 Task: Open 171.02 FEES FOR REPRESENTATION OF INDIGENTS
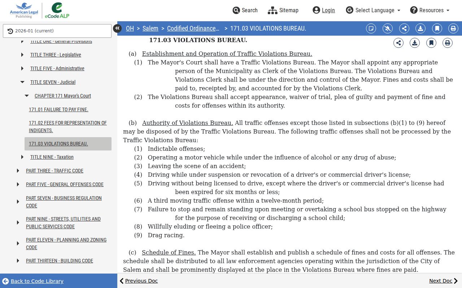(x=68, y=126)
